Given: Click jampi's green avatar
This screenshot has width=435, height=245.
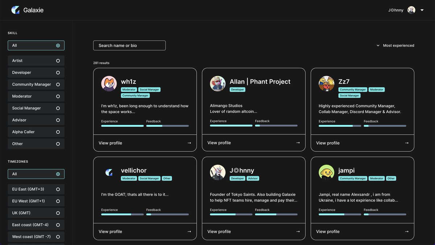Looking at the screenshot, I should coord(326,172).
